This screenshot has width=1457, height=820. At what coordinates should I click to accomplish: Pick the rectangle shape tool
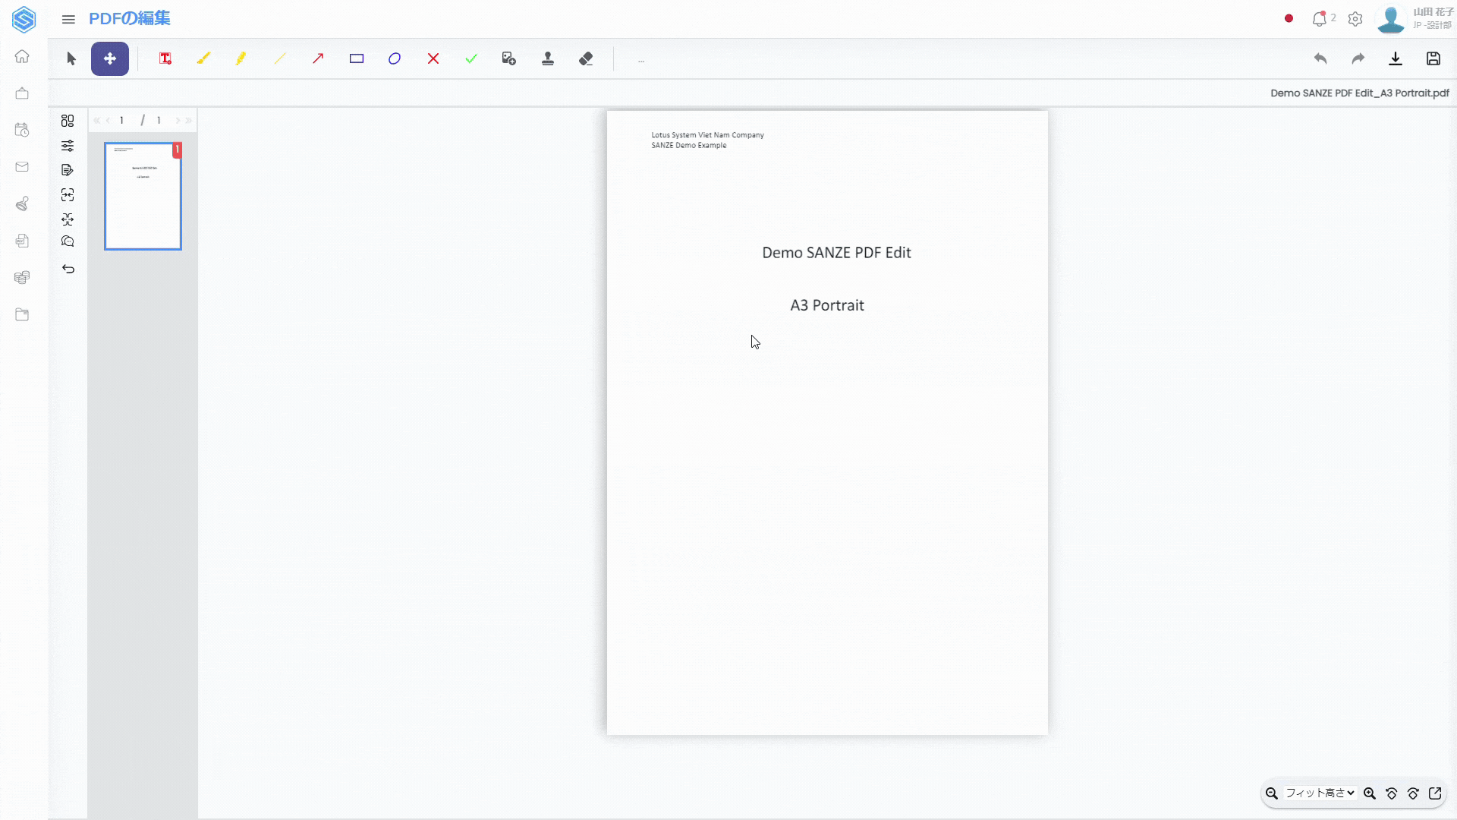tap(357, 58)
